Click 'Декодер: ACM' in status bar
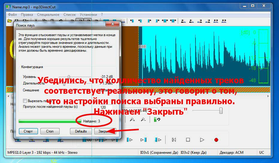This screenshot has width=279, height=163. (231, 152)
